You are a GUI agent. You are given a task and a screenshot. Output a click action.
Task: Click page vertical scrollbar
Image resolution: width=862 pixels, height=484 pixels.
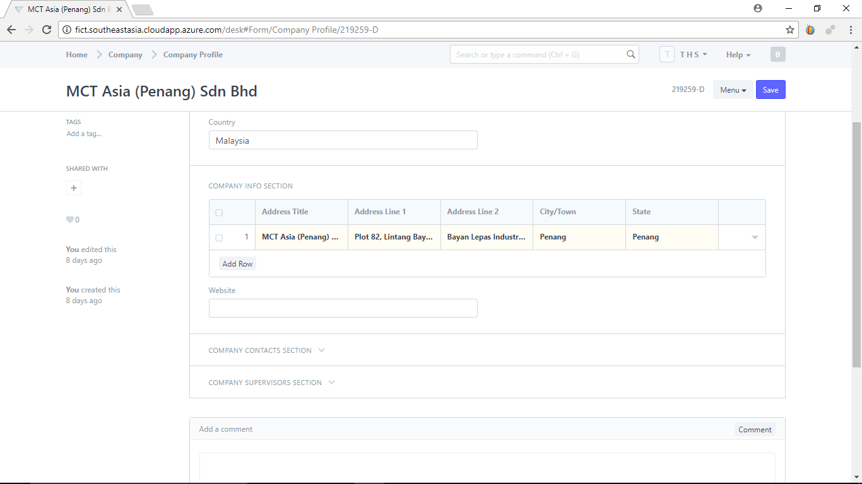[856, 245]
